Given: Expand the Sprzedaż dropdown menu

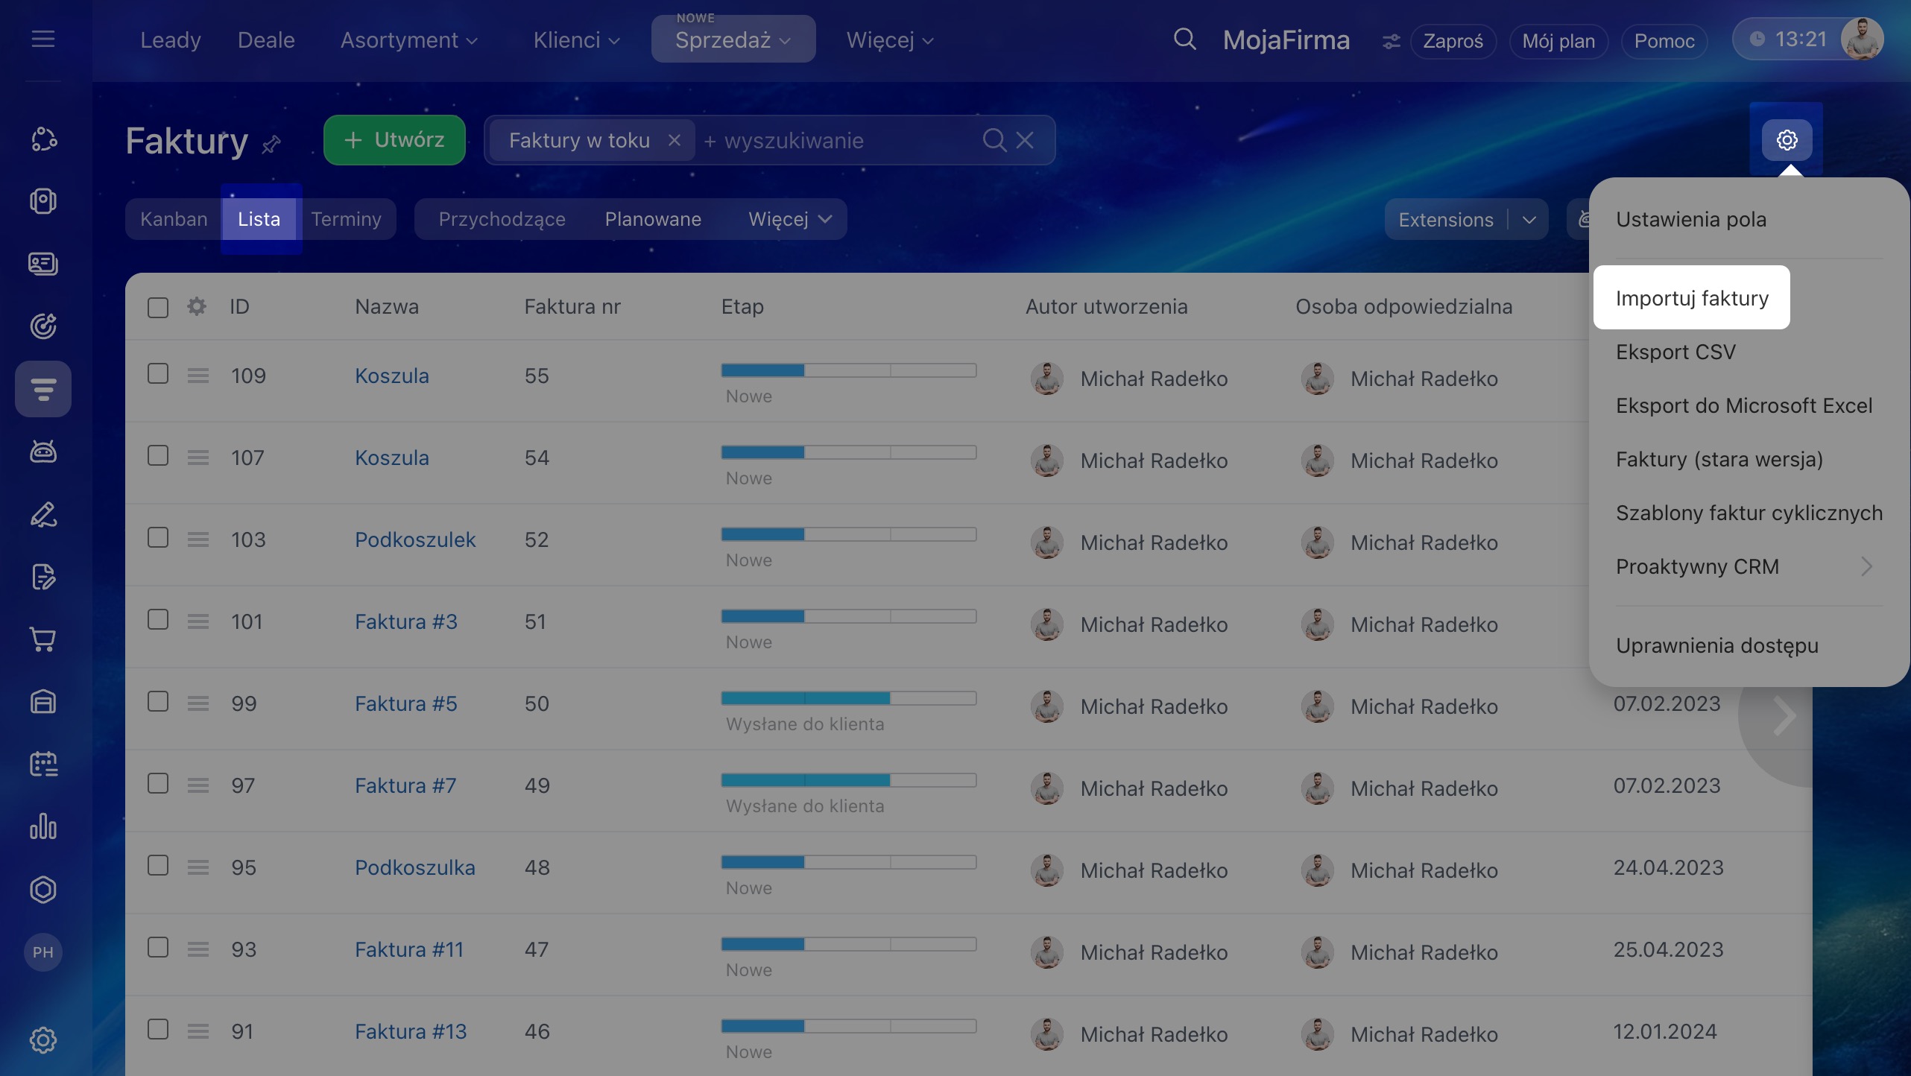Looking at the screenshot, I should pyautogui.click(x=733, y=40).
